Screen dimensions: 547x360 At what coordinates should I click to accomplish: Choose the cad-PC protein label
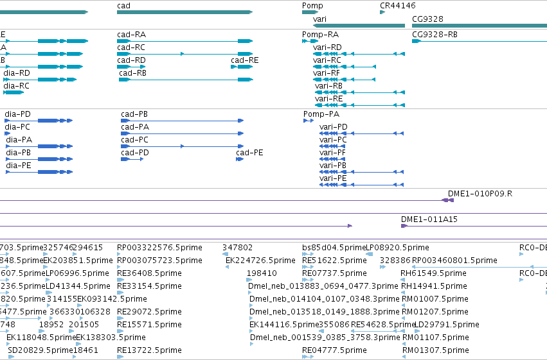coord(134,140)
